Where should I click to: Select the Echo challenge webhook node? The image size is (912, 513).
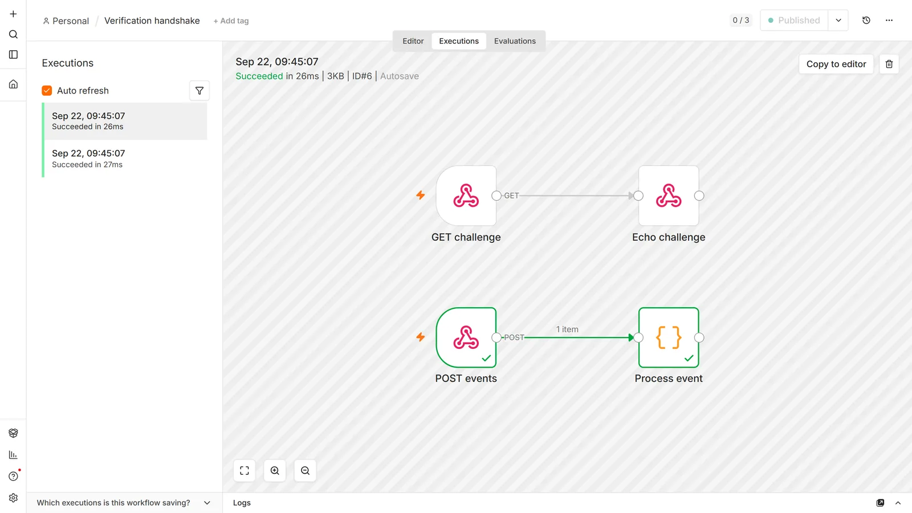669,196
